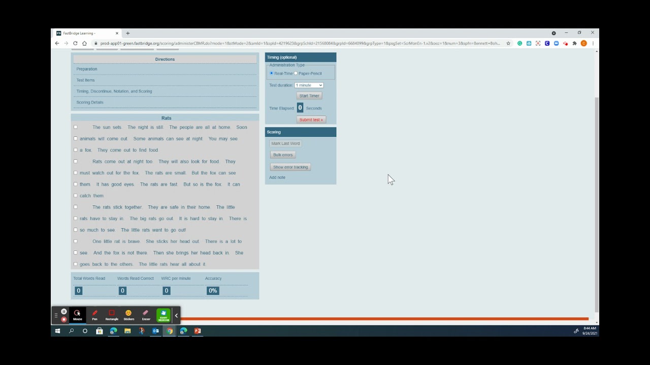Check the box for line "One little rat is brave"
Screen dimensions: 650x365
pos(76,241)
